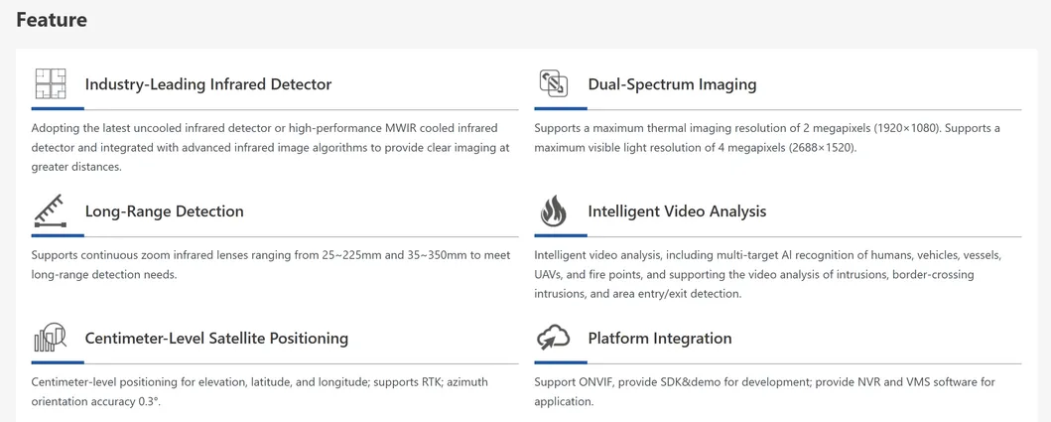
Task: Click the Feature section title
Action: tap(52, 20)
